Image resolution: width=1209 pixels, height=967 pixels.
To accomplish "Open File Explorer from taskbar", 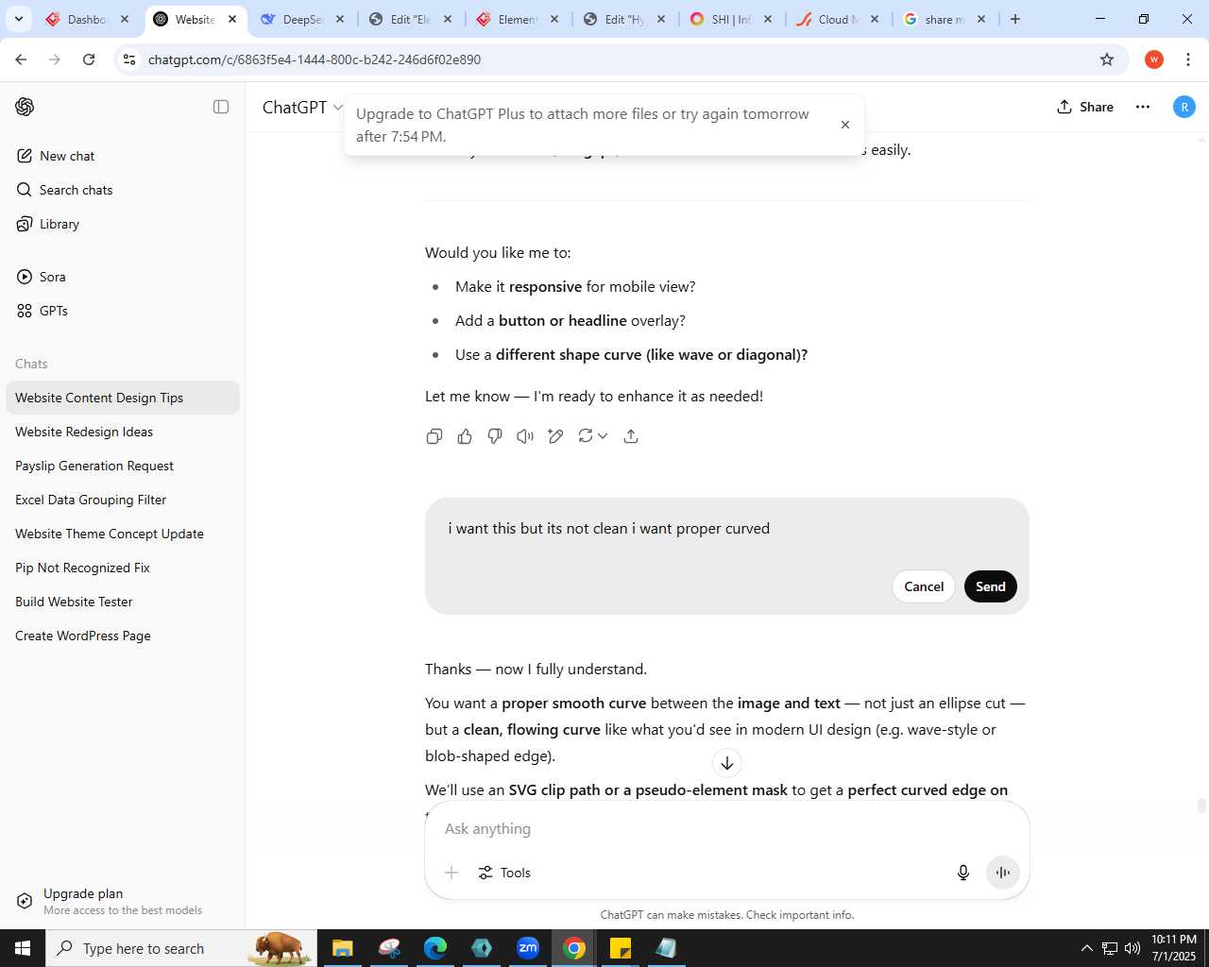I will (x=342, y=948).
